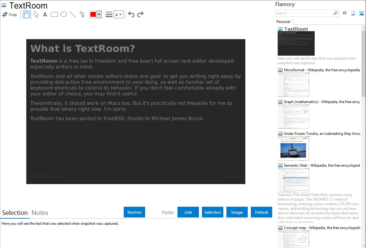This screenshot has height=248, width=366.
Task: Click the icon beside the Concept map title
Action: click(x=280, y=228)
